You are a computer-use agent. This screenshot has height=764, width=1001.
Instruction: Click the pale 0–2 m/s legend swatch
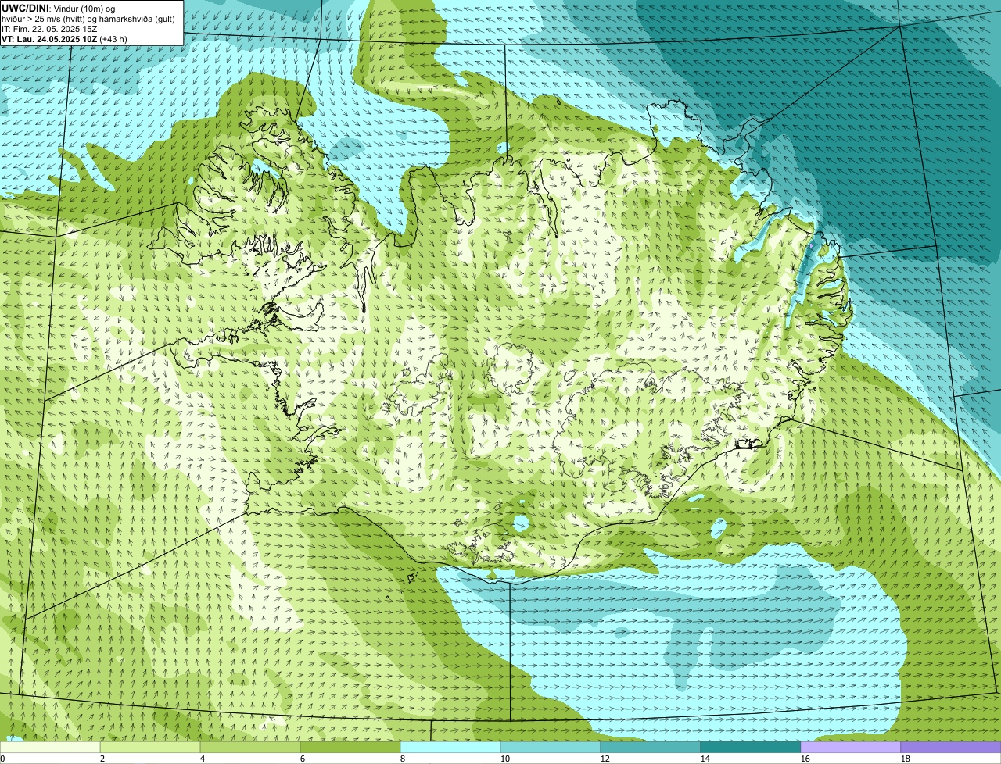pyautogui.click(x=50, y=748)
